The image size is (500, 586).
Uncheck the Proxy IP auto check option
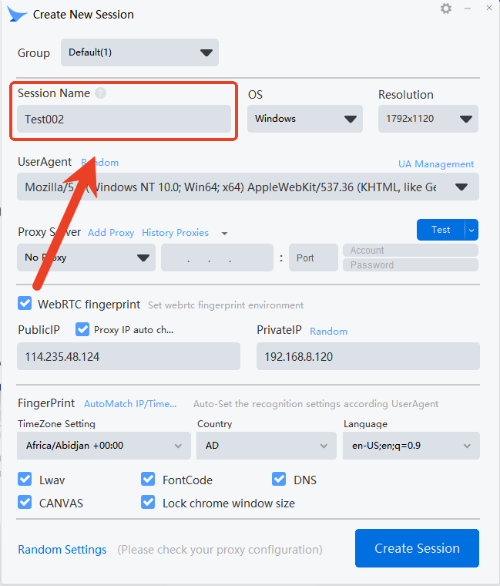(x=82, y=329)
